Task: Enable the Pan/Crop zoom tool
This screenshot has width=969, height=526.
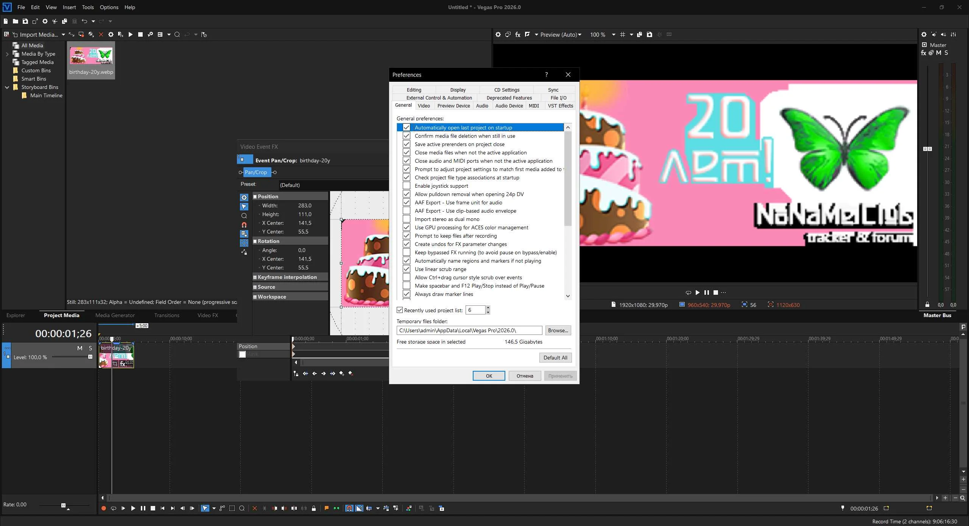Action: click(244, 216)
